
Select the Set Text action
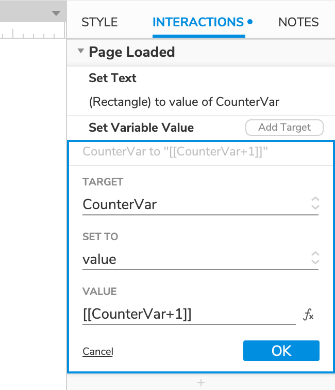coord(112,78)
